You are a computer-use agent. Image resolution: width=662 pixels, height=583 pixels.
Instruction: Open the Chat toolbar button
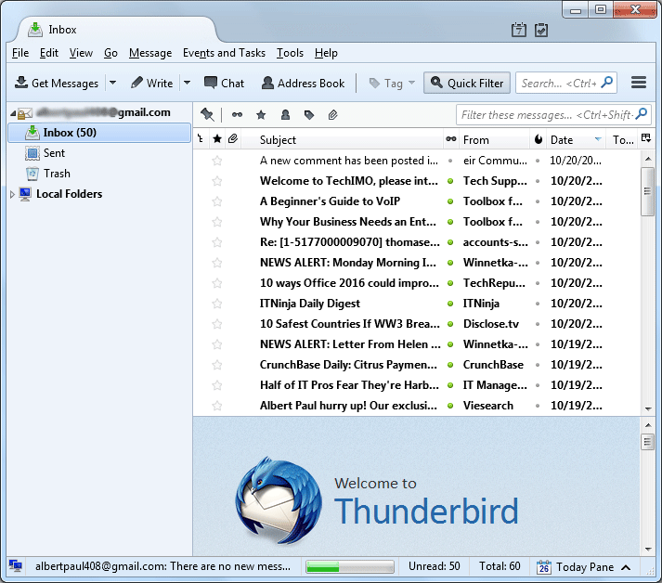224,84
